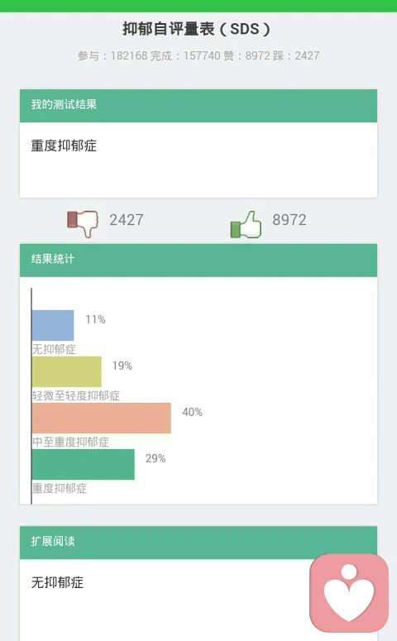Click the 重度抑郁症 test result text
397x641 pixels.
(64, 146)
